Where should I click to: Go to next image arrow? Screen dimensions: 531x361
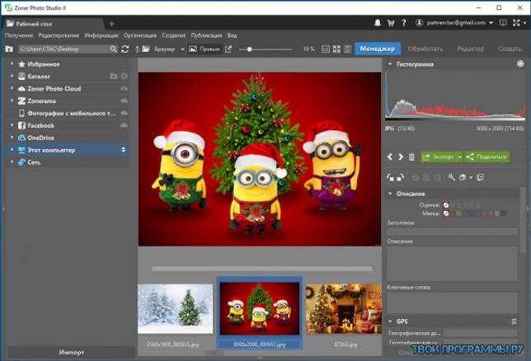[401, 157]
